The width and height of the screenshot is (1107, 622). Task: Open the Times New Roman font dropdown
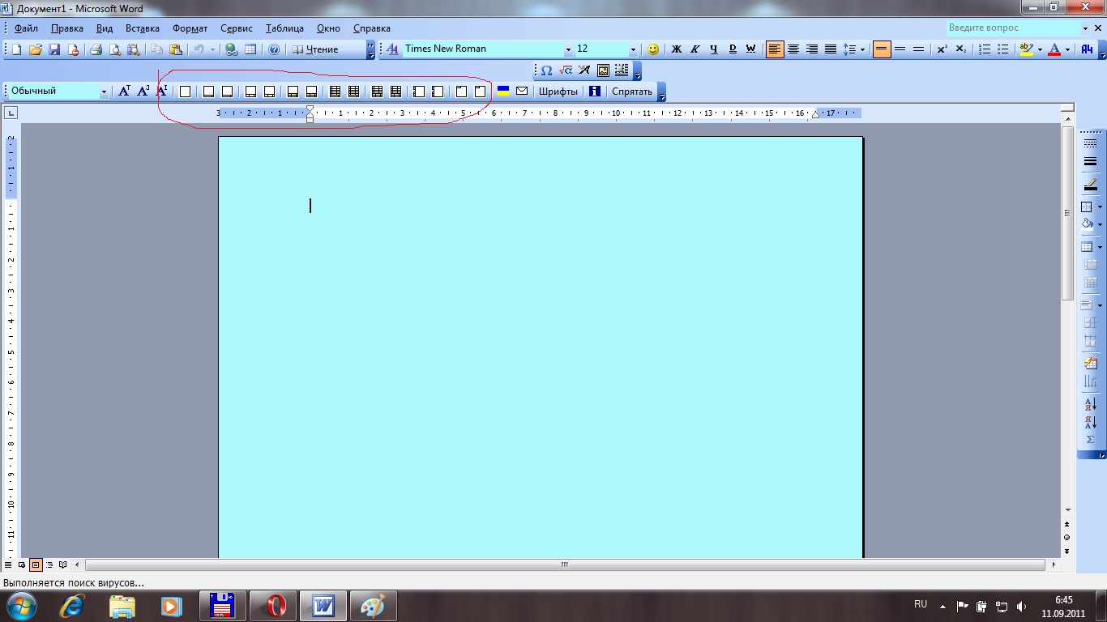(x=568, y=49)
